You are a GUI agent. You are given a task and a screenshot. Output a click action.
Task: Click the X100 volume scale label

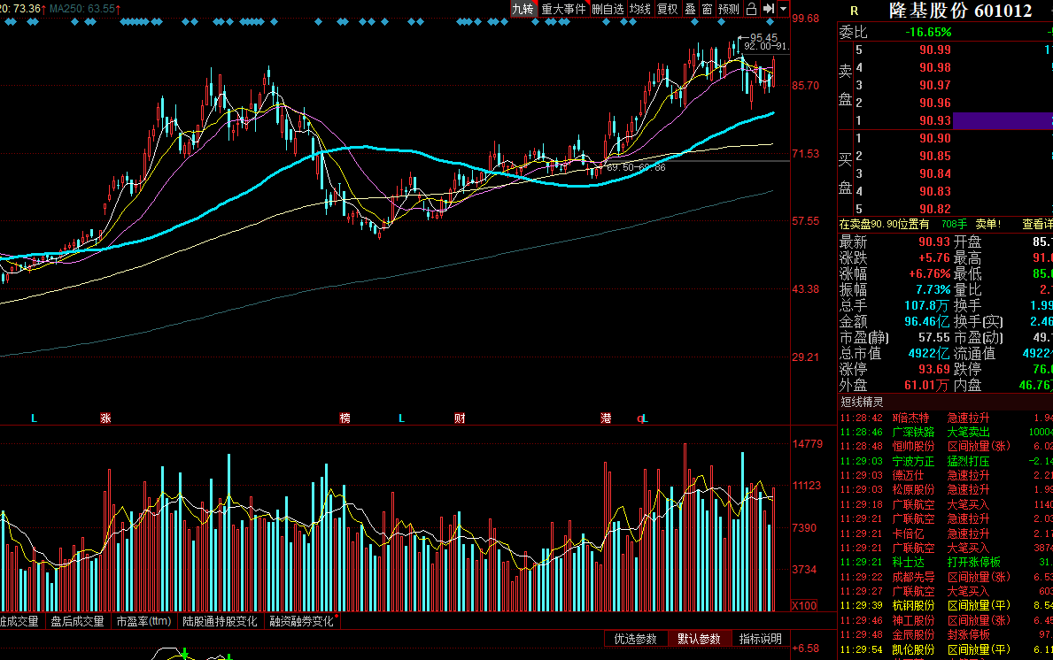(x=804, y=605)
